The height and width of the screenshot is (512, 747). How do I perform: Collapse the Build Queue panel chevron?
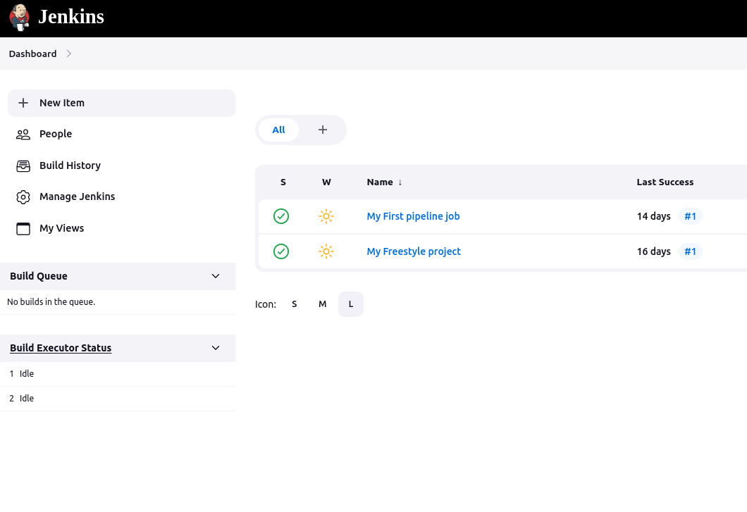(216, 276)
